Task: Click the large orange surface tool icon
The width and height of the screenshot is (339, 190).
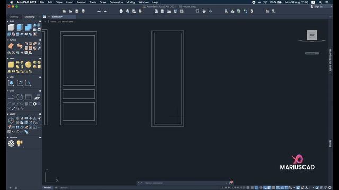Action: click(11, 46)
